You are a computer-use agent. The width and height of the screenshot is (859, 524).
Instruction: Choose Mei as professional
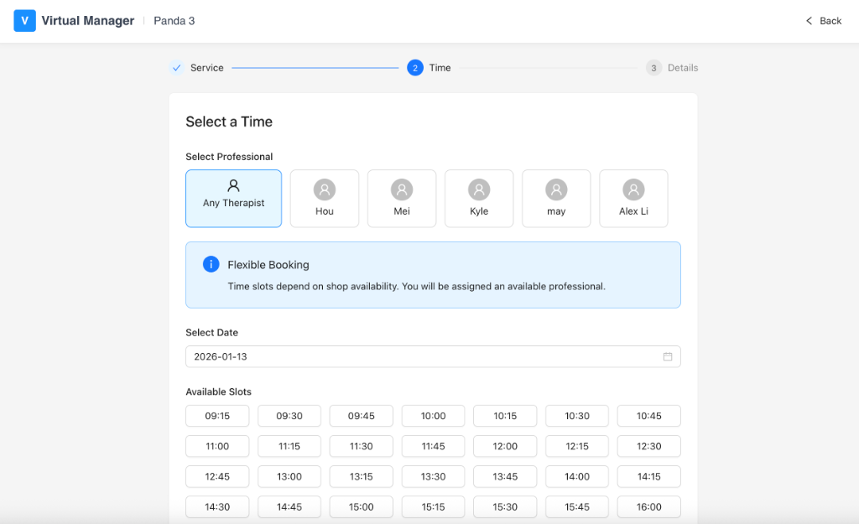[x=402, y=198]
